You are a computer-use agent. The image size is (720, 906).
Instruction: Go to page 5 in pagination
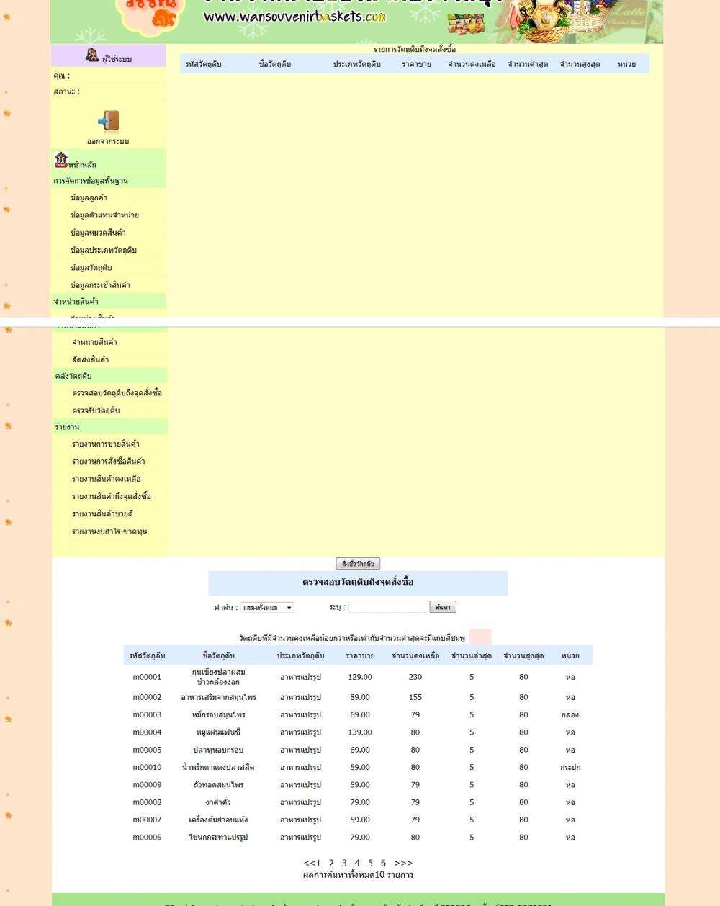370,863
